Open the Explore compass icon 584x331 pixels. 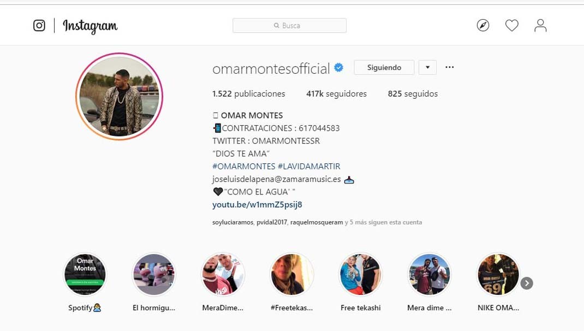pyautogui.click(x=483, y=25)
